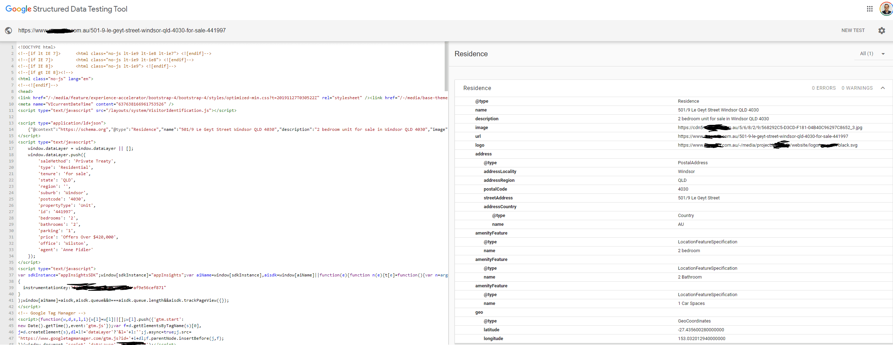Click the 0 WARNINGS label
The image size is (893, 345).
857,88
